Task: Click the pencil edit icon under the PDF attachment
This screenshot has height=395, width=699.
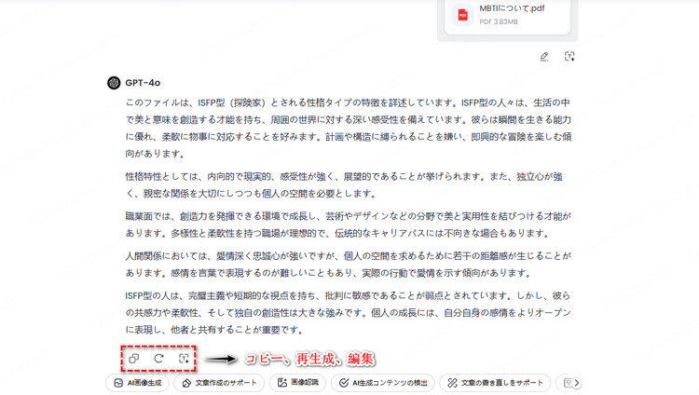Action: coord(544,57)
